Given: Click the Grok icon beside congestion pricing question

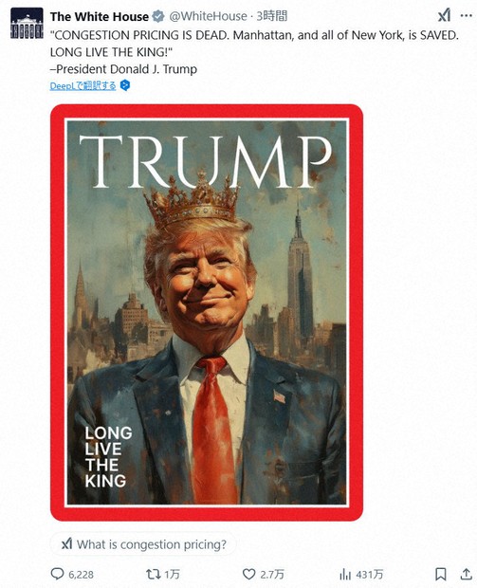Looking at the screenshot, I should 66,543.
